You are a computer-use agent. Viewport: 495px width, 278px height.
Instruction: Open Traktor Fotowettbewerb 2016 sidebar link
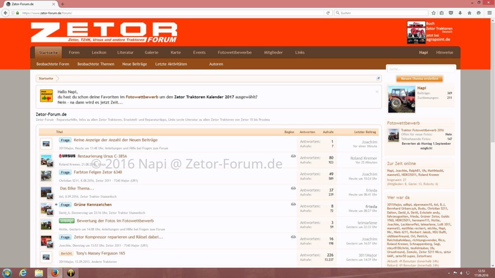(x=422, y=130)
